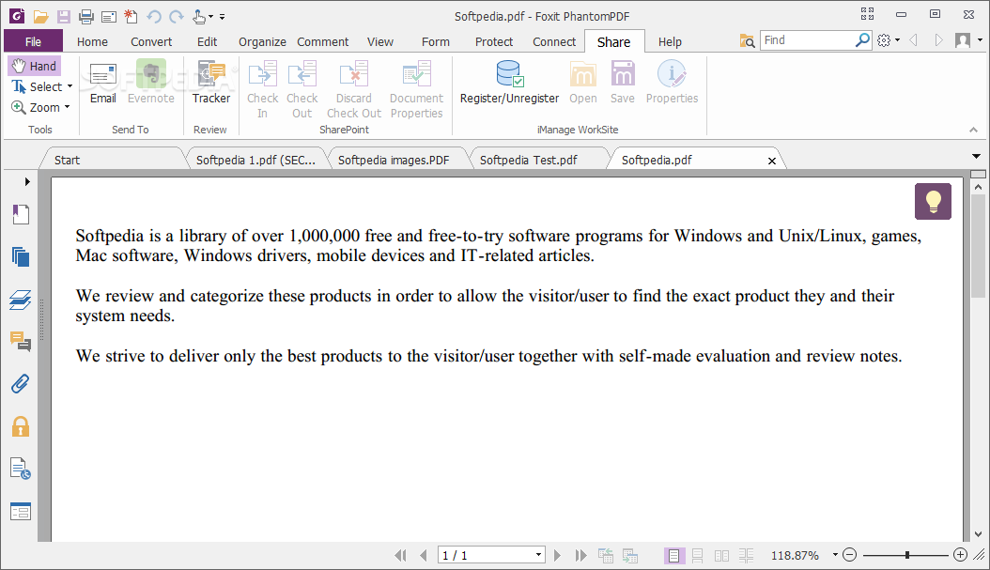This screenshot has width=990, height=570.
Task: Open the Attachments paperclip panel
Action: coord(21,384)
